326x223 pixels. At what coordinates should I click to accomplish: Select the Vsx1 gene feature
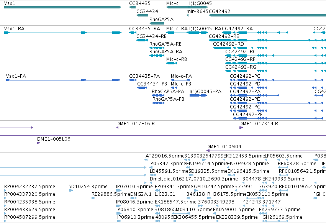coord(63,7)
